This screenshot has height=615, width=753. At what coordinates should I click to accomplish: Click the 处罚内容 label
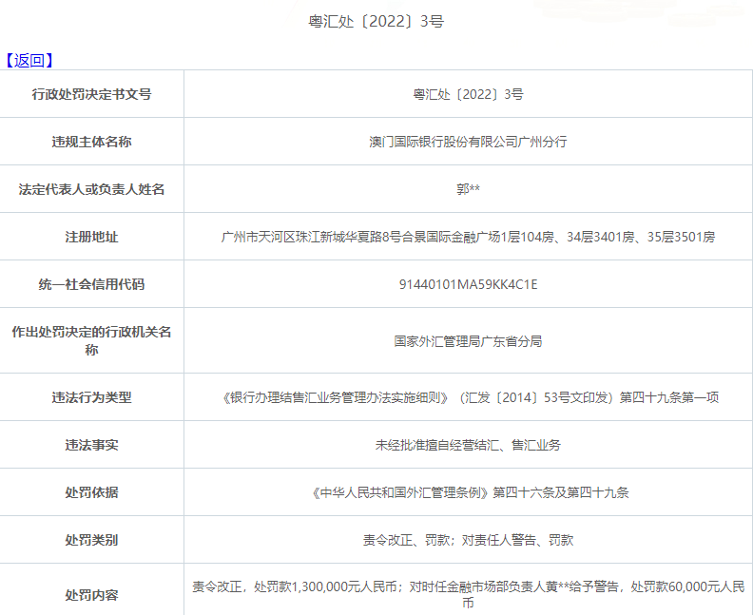click(x=91, y=595)
